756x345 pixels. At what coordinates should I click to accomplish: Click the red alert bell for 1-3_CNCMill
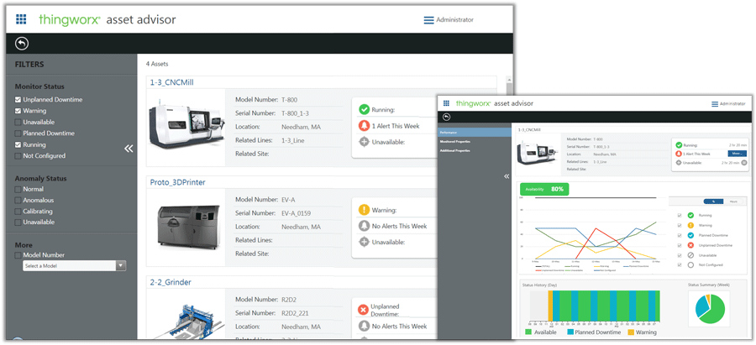click(364, 125)
